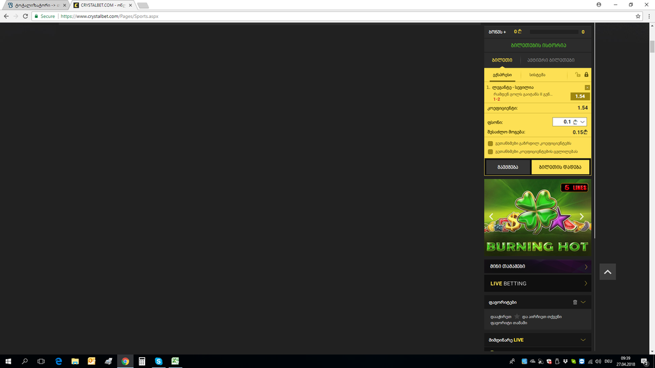Click the browser back arrow
The height and width of the screenshot is (368, 655).
pos(6,16)
